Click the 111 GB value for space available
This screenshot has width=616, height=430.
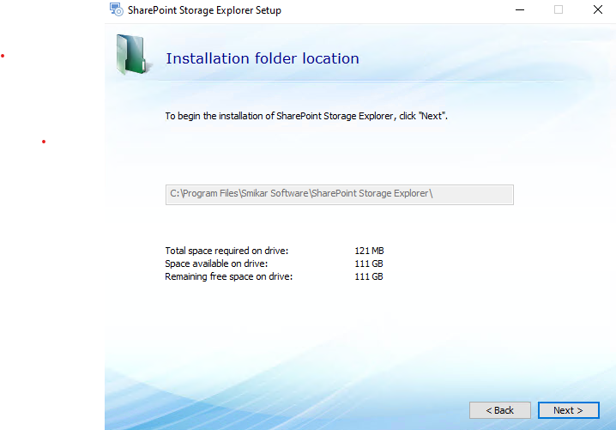tap(369, 263)
